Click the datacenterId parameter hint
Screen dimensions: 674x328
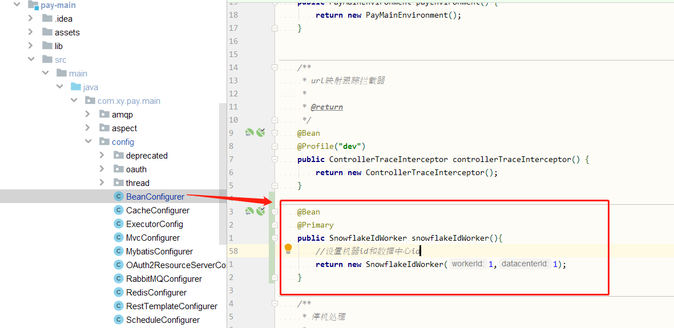click(x=525, y=264)
